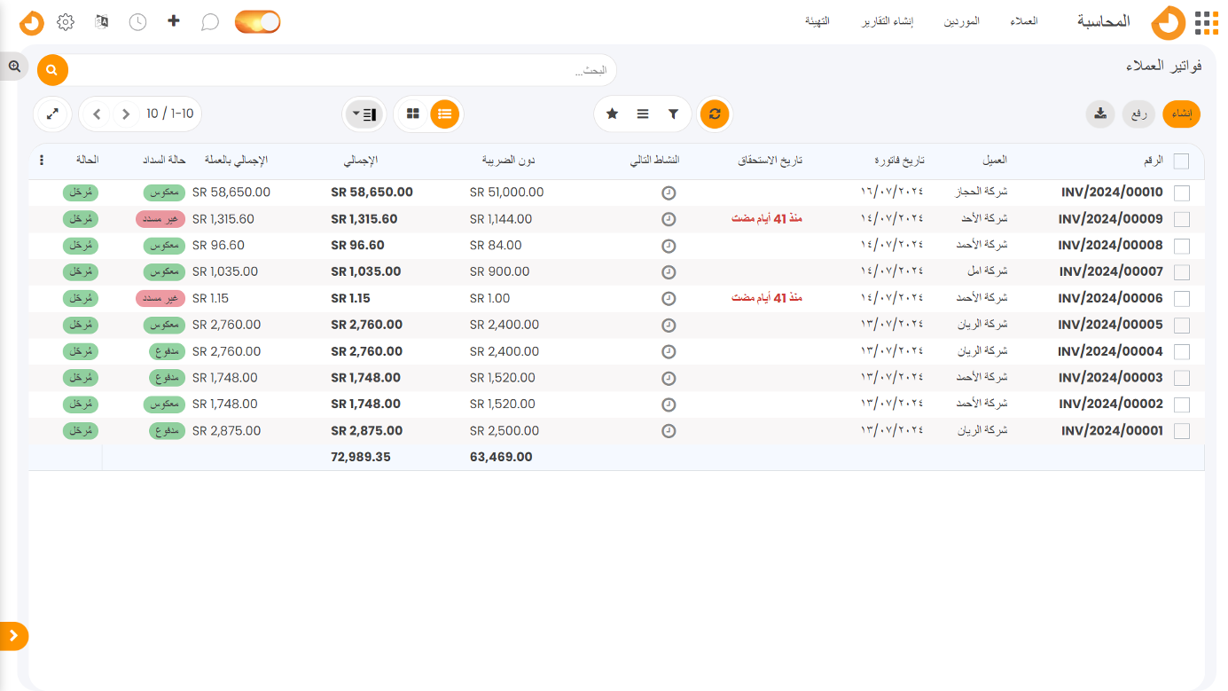Open the column options three-dot menu
The height and width of the screenshot is (691, 1228).
(x=42, y=161)
